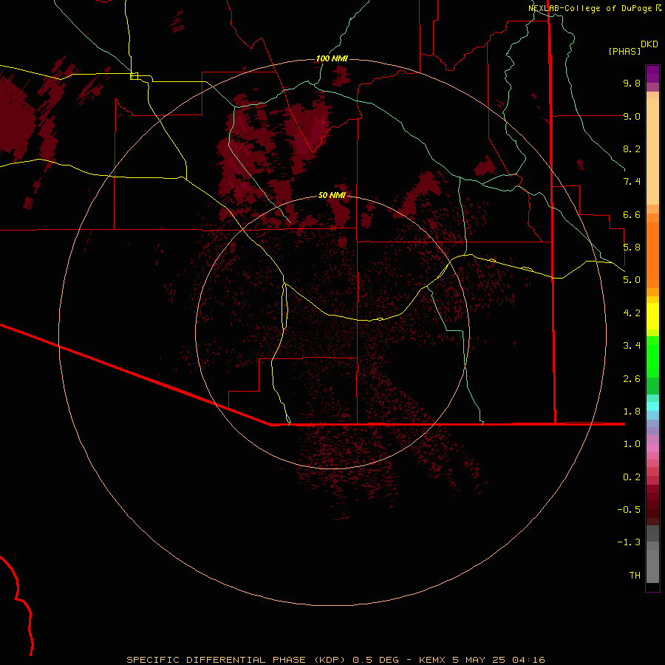Click the 2.6 legend value
Screen dimensions: 665x665
[x=632, y=379]
